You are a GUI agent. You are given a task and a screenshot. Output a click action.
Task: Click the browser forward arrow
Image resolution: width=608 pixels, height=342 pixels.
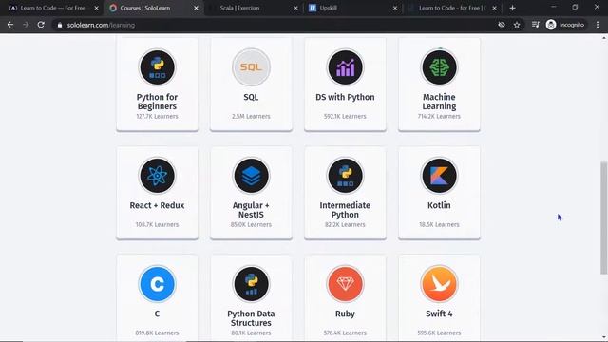26,25
